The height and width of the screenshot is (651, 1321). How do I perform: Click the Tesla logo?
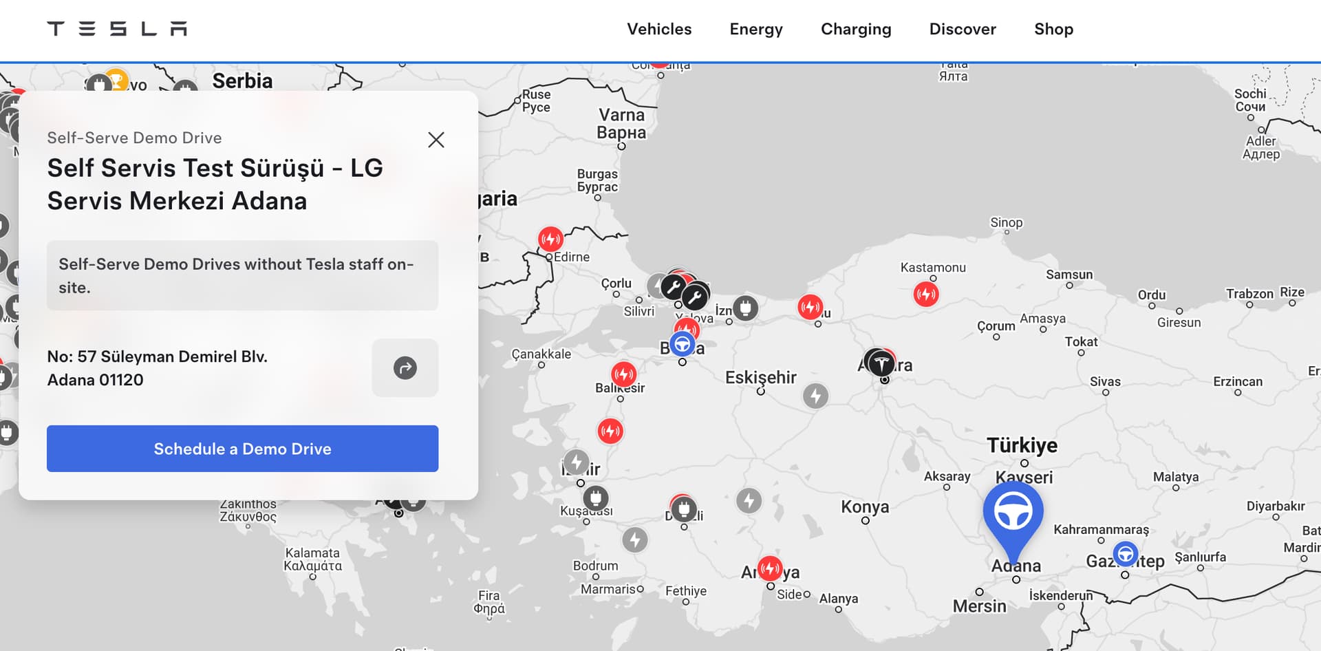coord(117,29)
